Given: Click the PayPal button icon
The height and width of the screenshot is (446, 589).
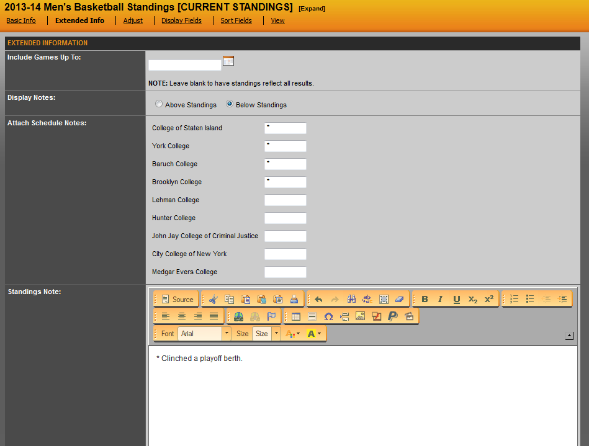Looking at the screenshot, I should (x=392, y=316).
